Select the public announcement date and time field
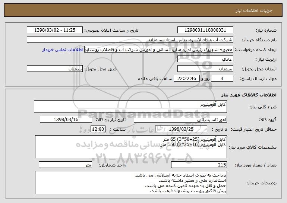 click(55, 30)
